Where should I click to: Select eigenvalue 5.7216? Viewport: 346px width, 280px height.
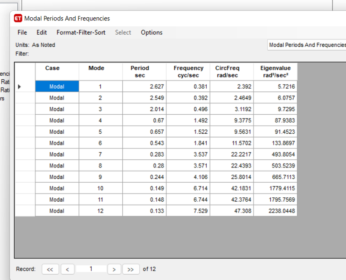coord(276,87)
